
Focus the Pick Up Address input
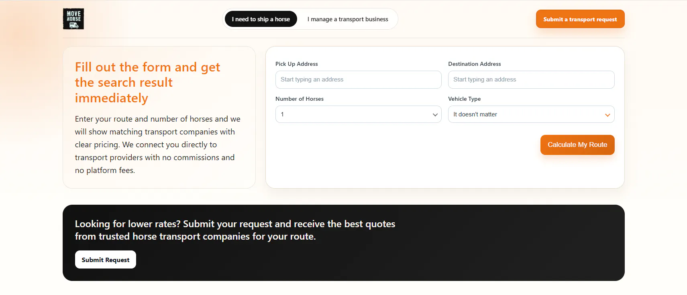359,79
